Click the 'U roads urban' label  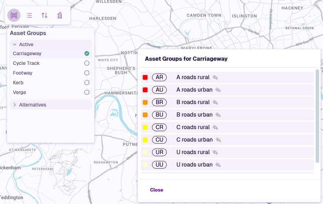point(194,165)
